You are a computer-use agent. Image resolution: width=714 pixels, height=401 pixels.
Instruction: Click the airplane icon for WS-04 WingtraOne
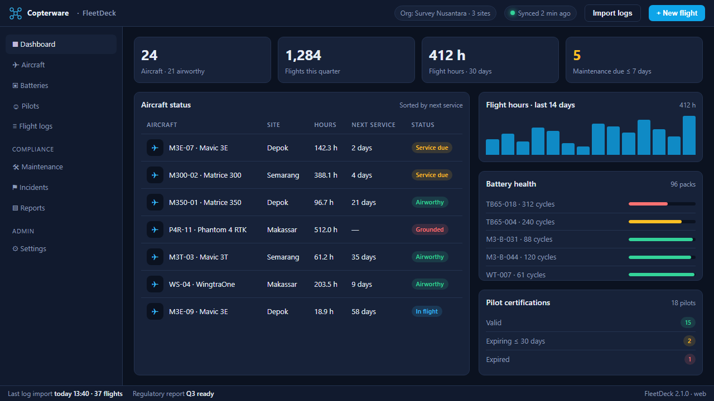coord(155,285)
